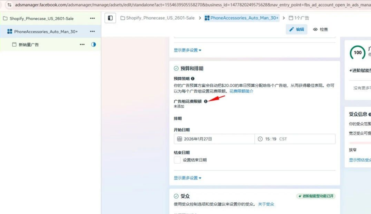Click the 狭窄 audience gauge label
This screenshot has width=371, height=214.
353,150
